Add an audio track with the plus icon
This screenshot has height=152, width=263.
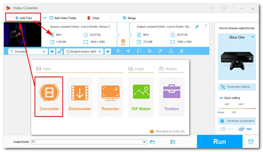108,52
